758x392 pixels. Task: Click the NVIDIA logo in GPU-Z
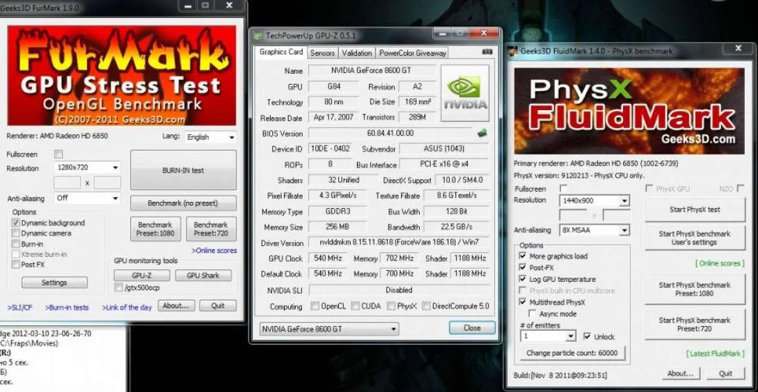465,93
